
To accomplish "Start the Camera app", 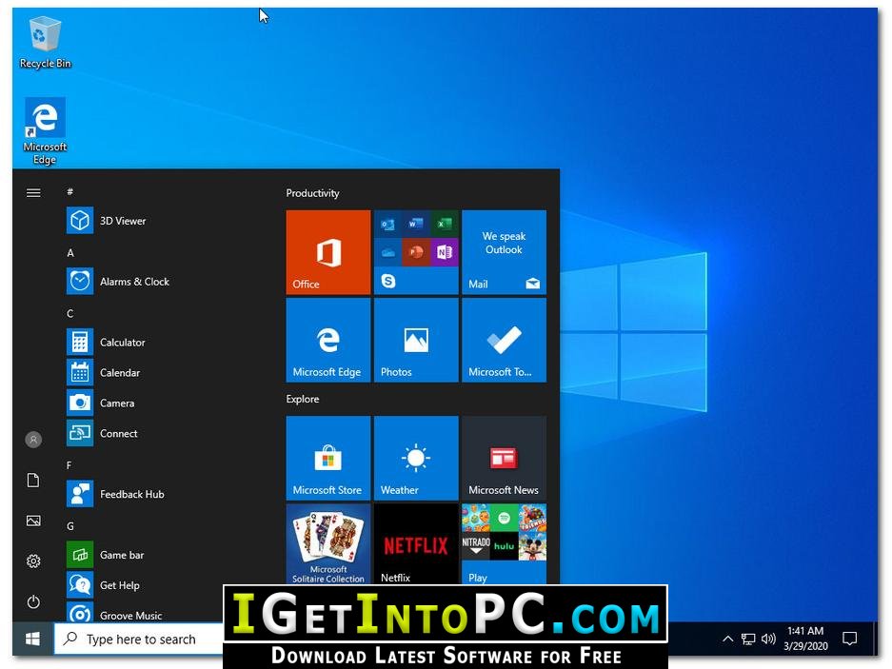I will point(159,403).
